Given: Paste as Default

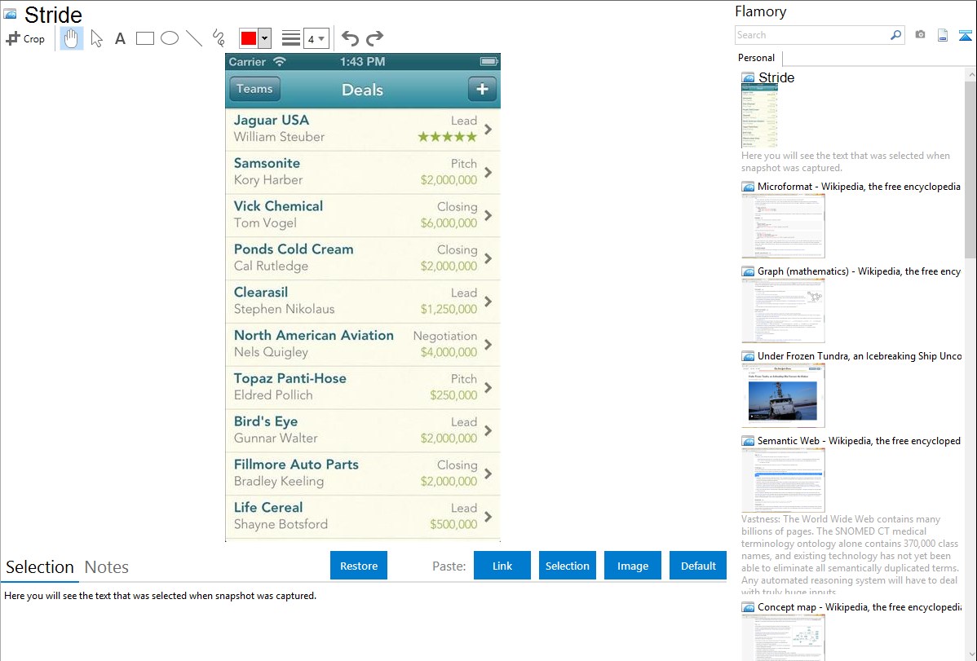Looking at the screenshot, I should [698, 566].
